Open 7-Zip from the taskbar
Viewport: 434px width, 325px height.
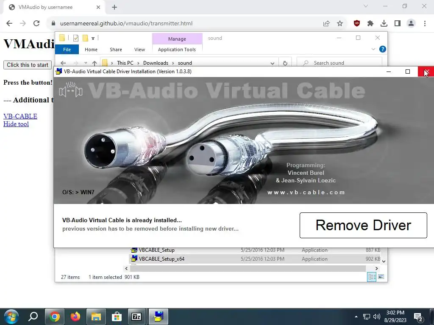click(x=136, y=317)
